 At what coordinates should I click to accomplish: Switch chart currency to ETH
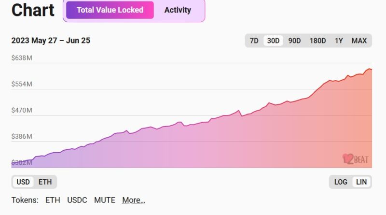tap(45, 182)
